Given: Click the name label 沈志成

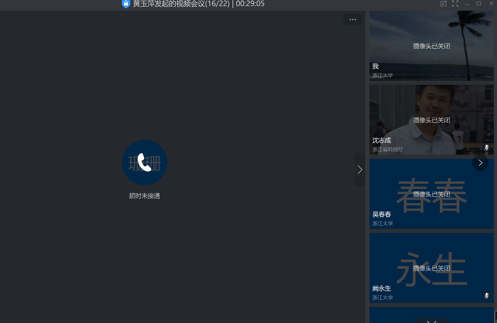Looking at the screenshot, I should (x=382, y=140).
